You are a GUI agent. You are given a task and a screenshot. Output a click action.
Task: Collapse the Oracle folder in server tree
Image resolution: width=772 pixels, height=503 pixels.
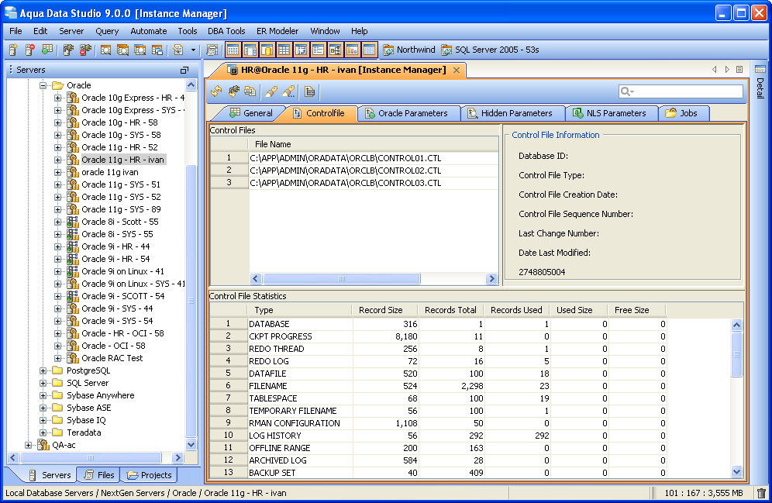43,85
